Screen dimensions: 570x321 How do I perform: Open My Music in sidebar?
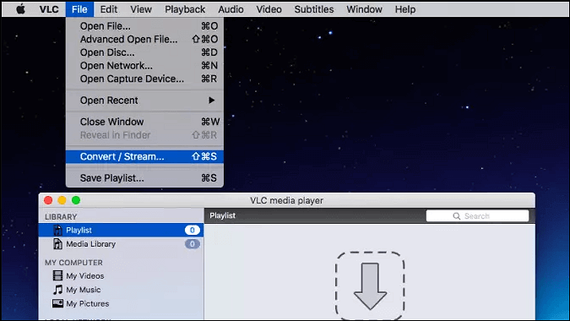point(121,290)
